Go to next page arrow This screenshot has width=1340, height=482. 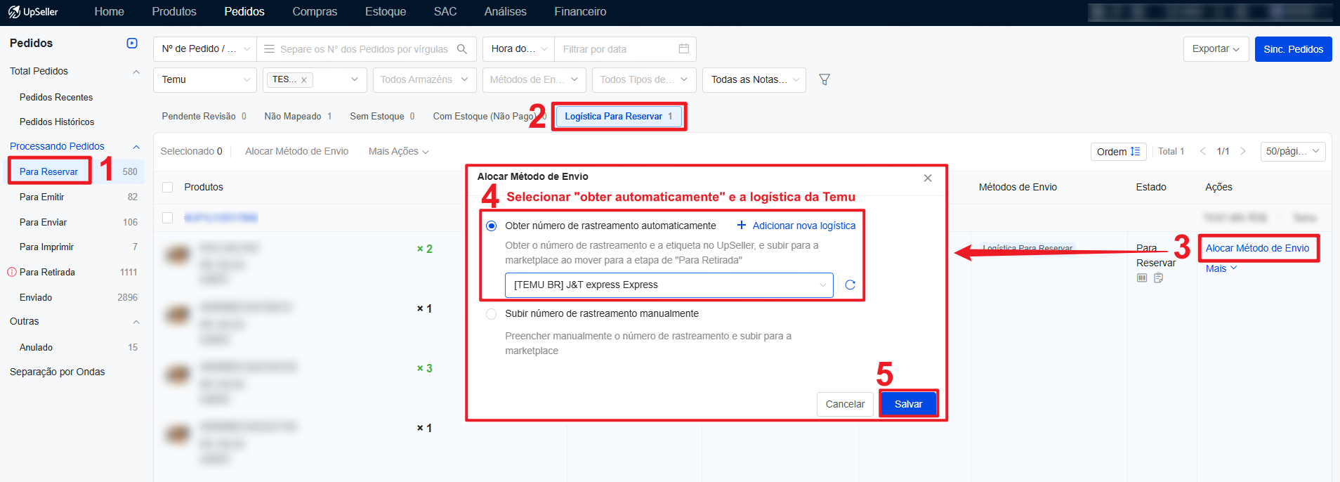tap(1243, 151)
